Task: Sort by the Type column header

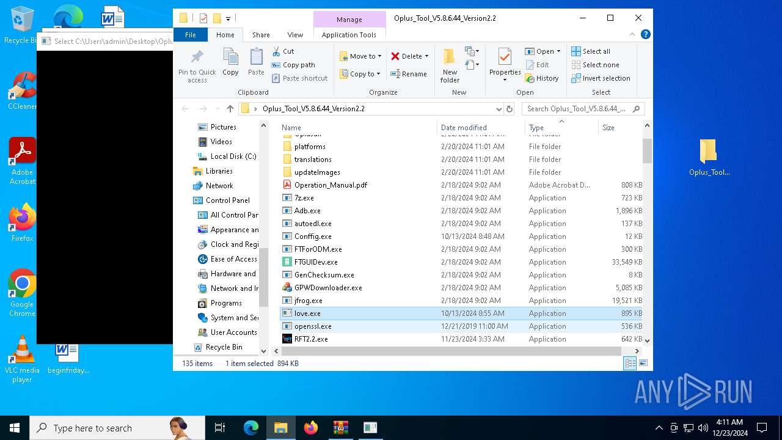Action: [561, 128]
